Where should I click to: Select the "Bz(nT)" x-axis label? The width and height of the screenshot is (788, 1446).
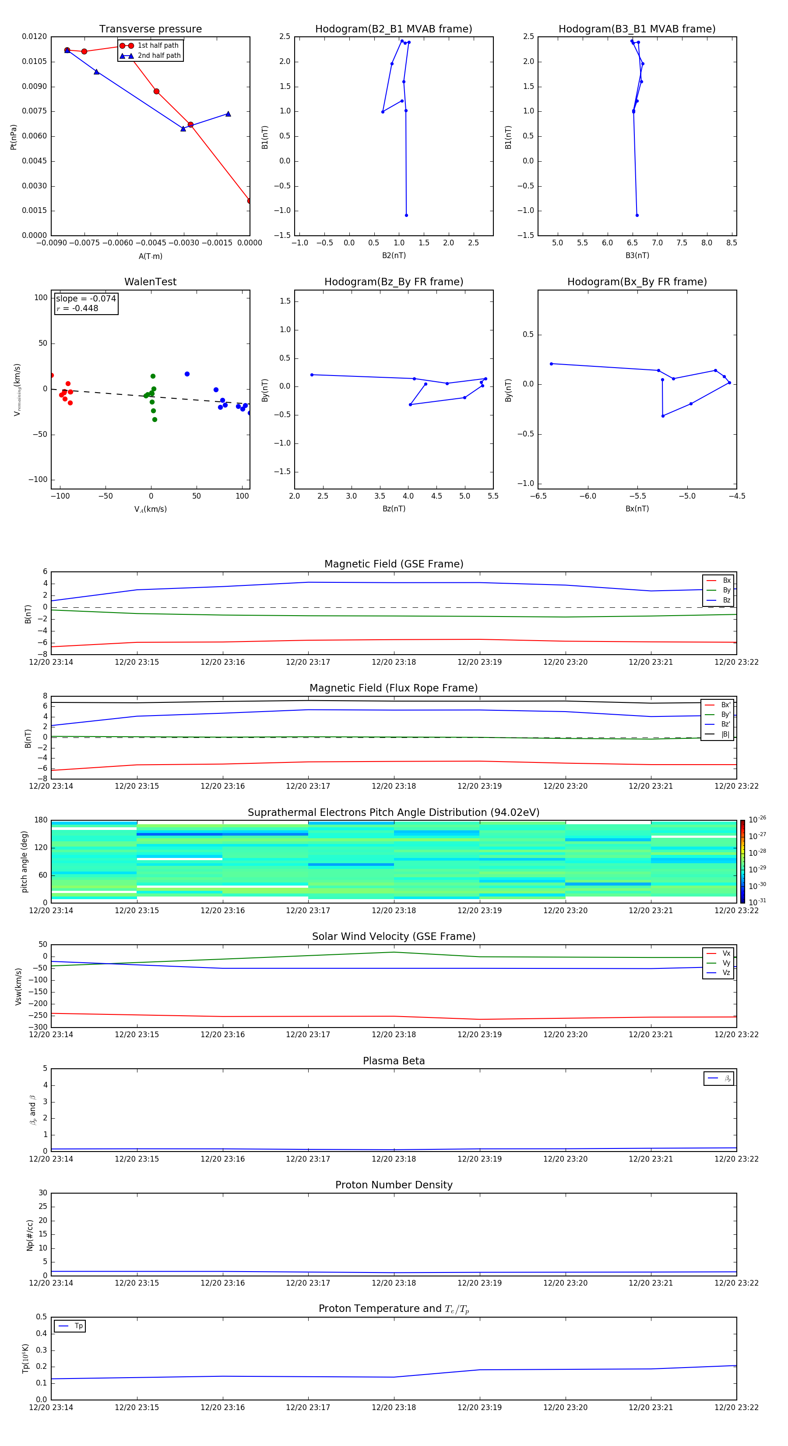[394, 509]
